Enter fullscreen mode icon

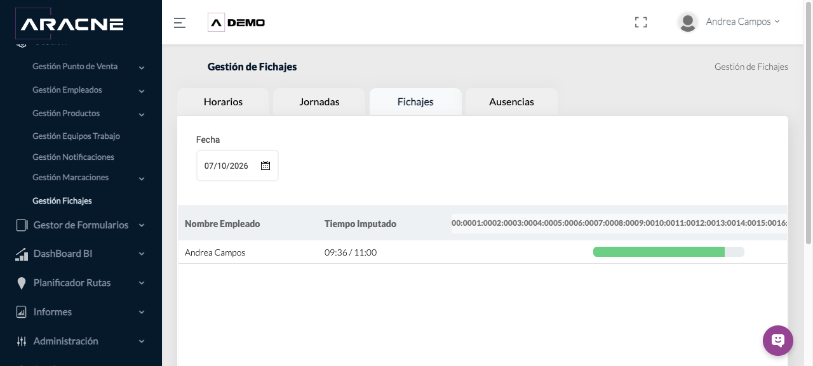(x=641, y=22)
